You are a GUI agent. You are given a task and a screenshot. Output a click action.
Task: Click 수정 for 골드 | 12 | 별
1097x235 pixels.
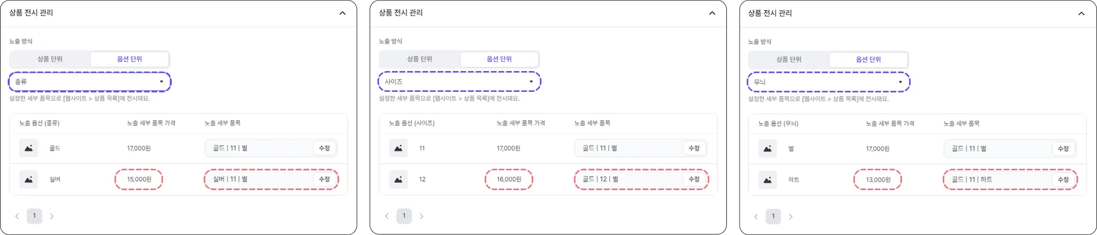click(694, 179)
